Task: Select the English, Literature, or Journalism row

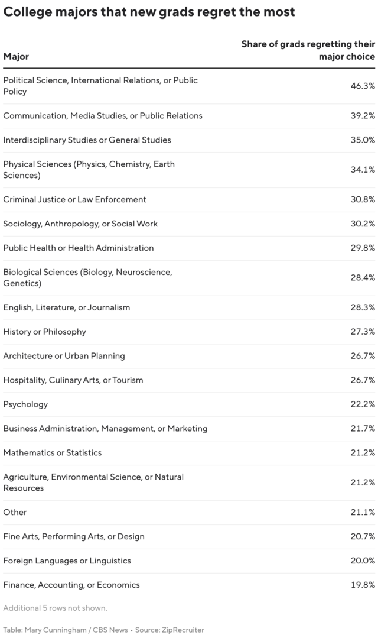Action: [x=67, y=307]
